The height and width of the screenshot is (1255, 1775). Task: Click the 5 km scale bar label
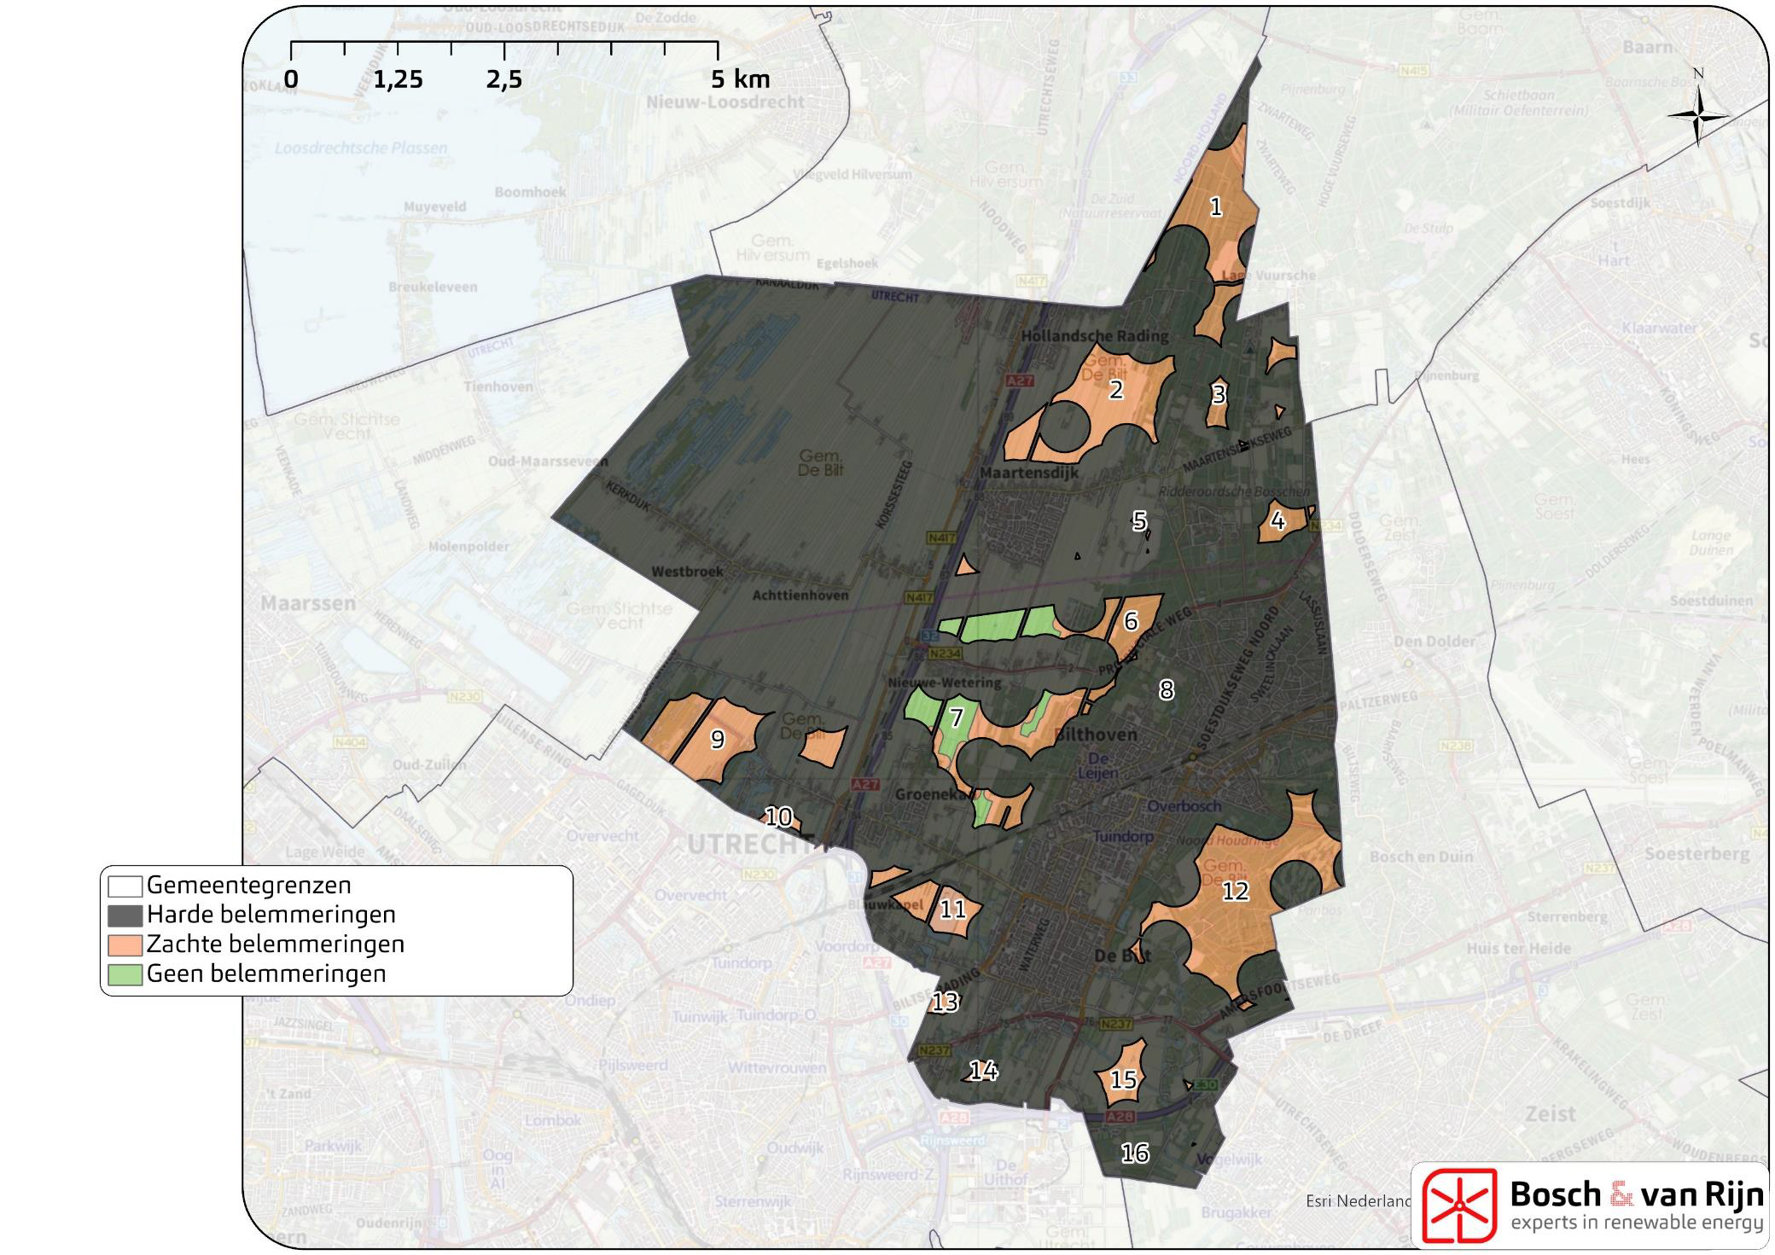coord(740,79)
